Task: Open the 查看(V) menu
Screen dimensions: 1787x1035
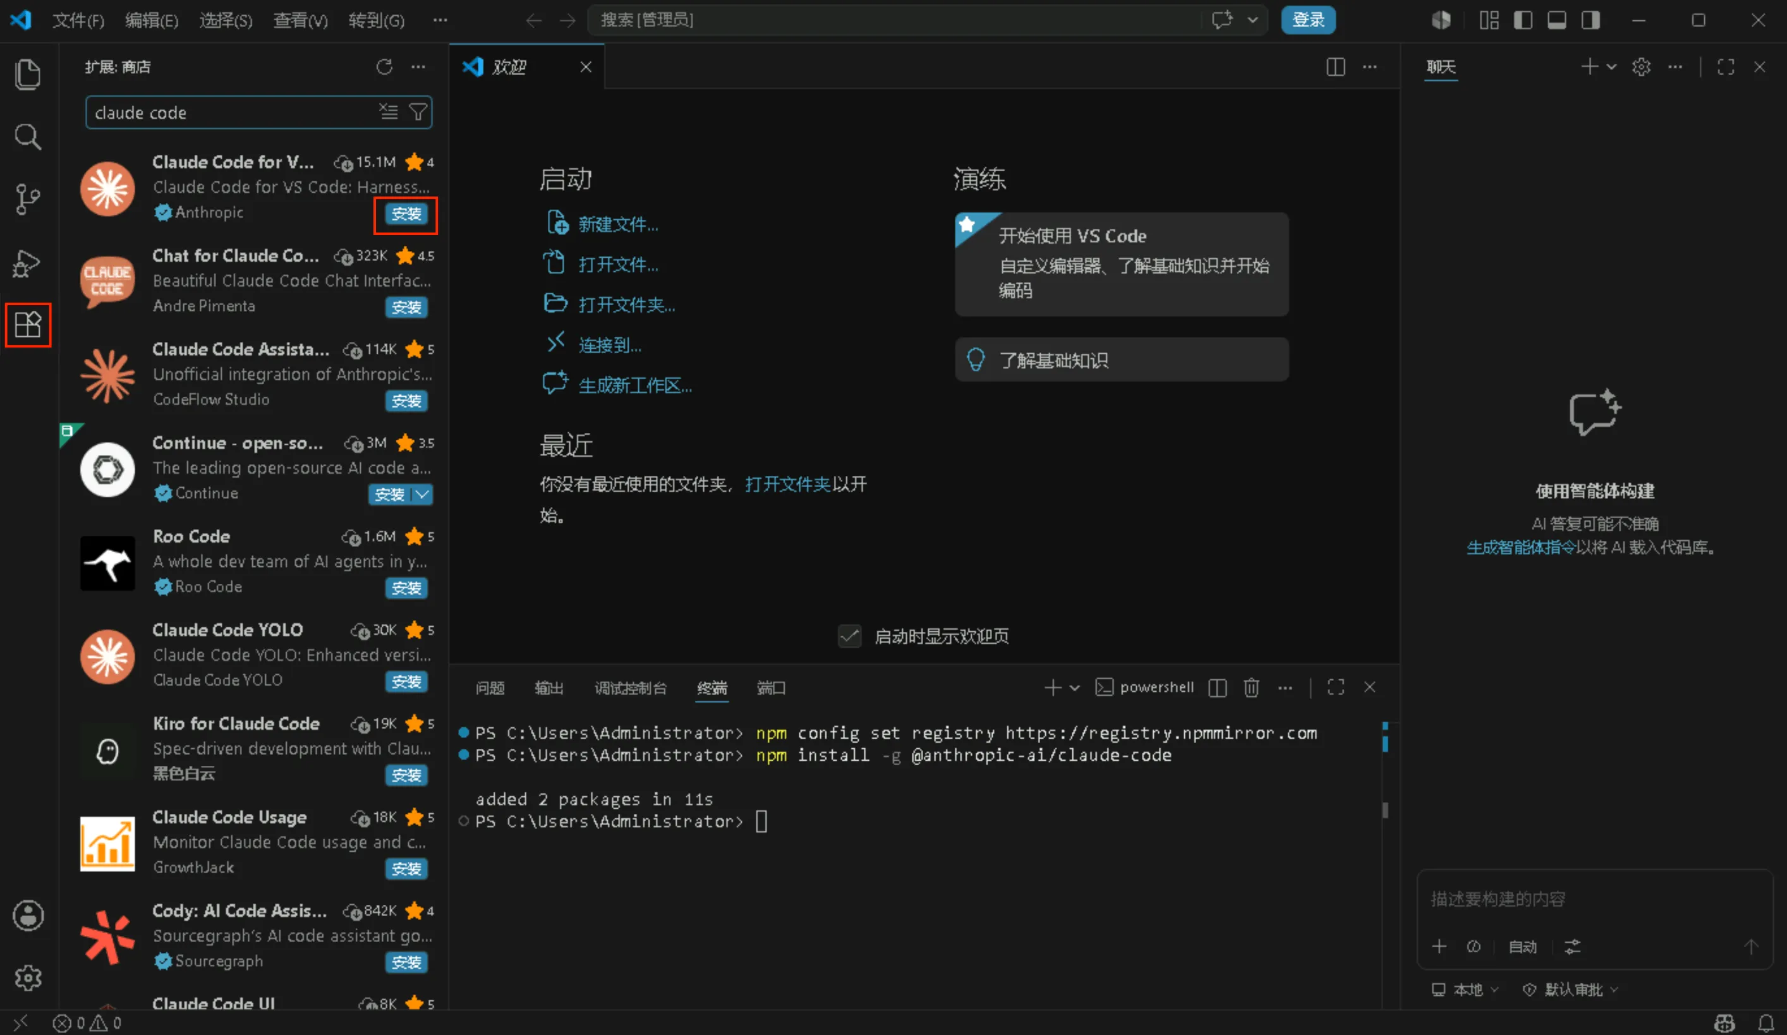Action: pos(301,20)
